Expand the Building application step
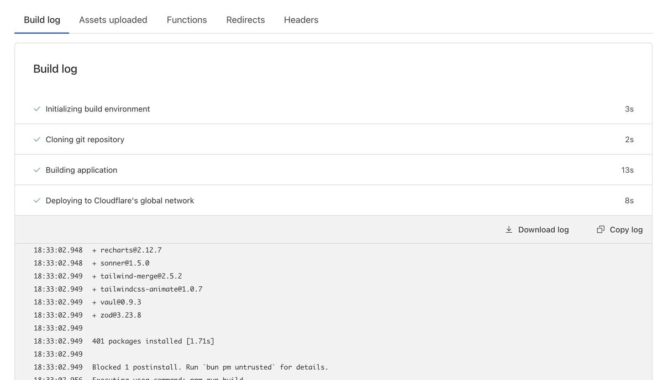 pyautogui.click(x=333, y=170)
